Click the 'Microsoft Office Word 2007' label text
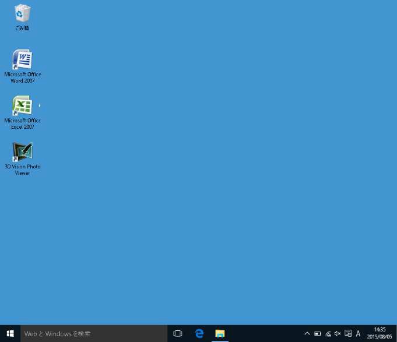 coord(23,77)
